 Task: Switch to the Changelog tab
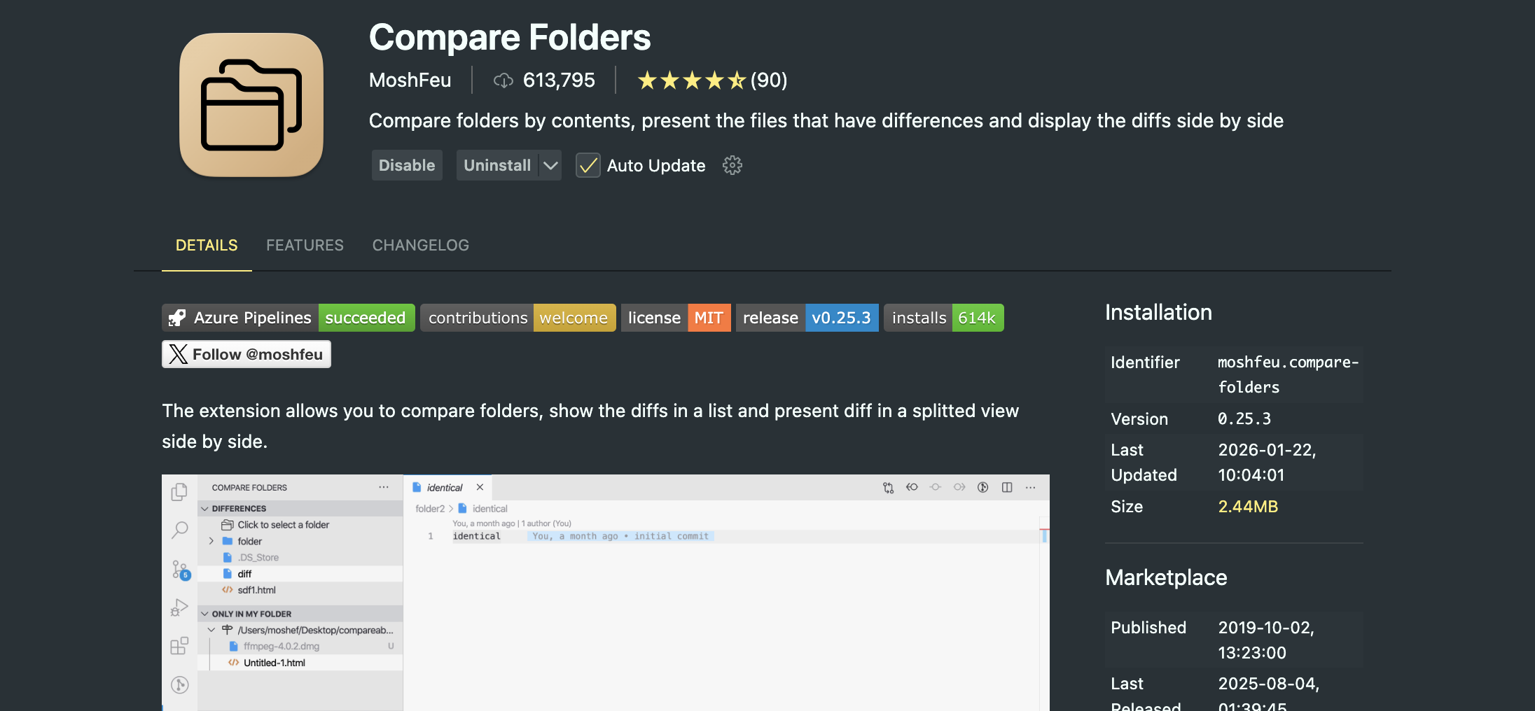(x=420, y=245)
